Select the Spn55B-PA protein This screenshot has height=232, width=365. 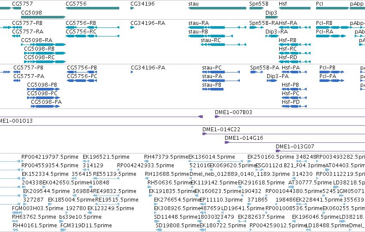[x=256, y=72]
